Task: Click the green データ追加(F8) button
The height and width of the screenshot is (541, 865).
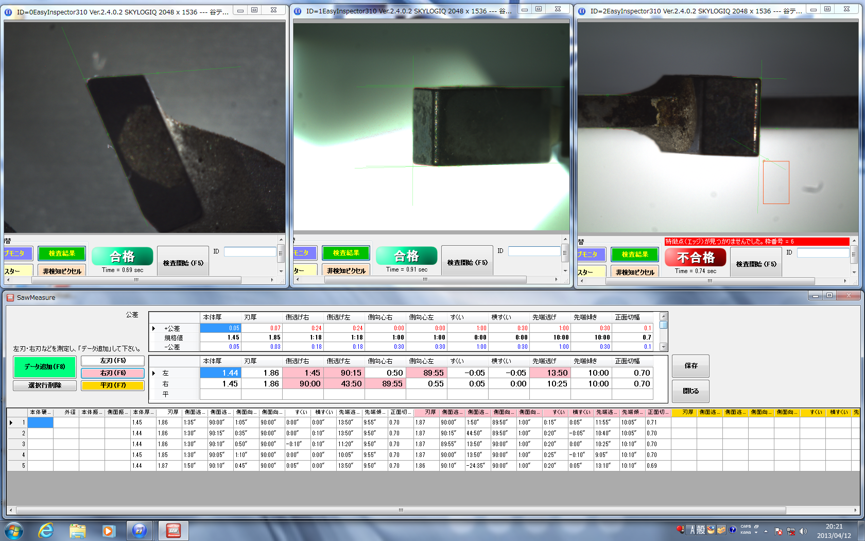Action: [45, 367]
